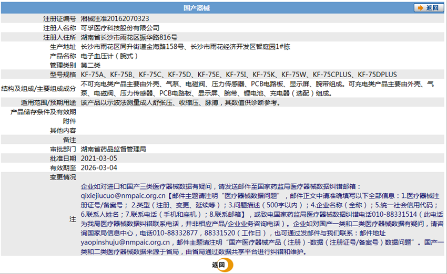The image size is (447, 274).
Task: Click the label 型号规格
Action: coord(63,75)
